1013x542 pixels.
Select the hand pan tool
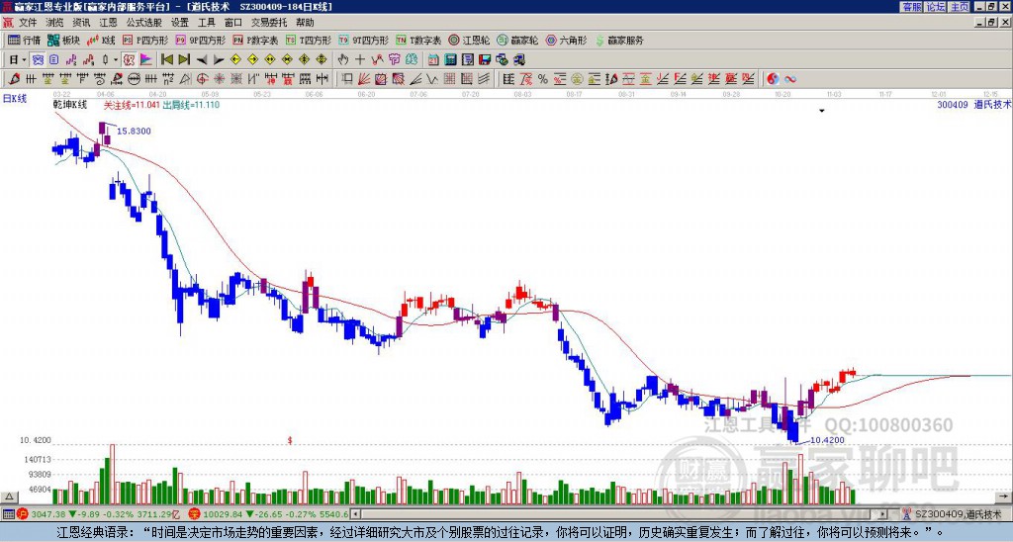[x=343, y=60]
